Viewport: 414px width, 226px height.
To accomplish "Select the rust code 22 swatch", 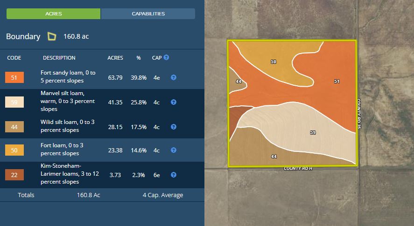I will (14, 175).
